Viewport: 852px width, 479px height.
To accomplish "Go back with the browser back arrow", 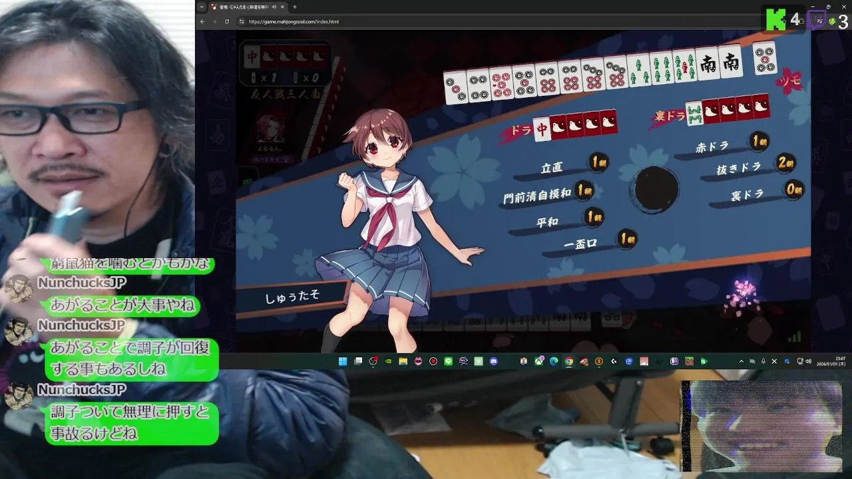I will 202,21.
